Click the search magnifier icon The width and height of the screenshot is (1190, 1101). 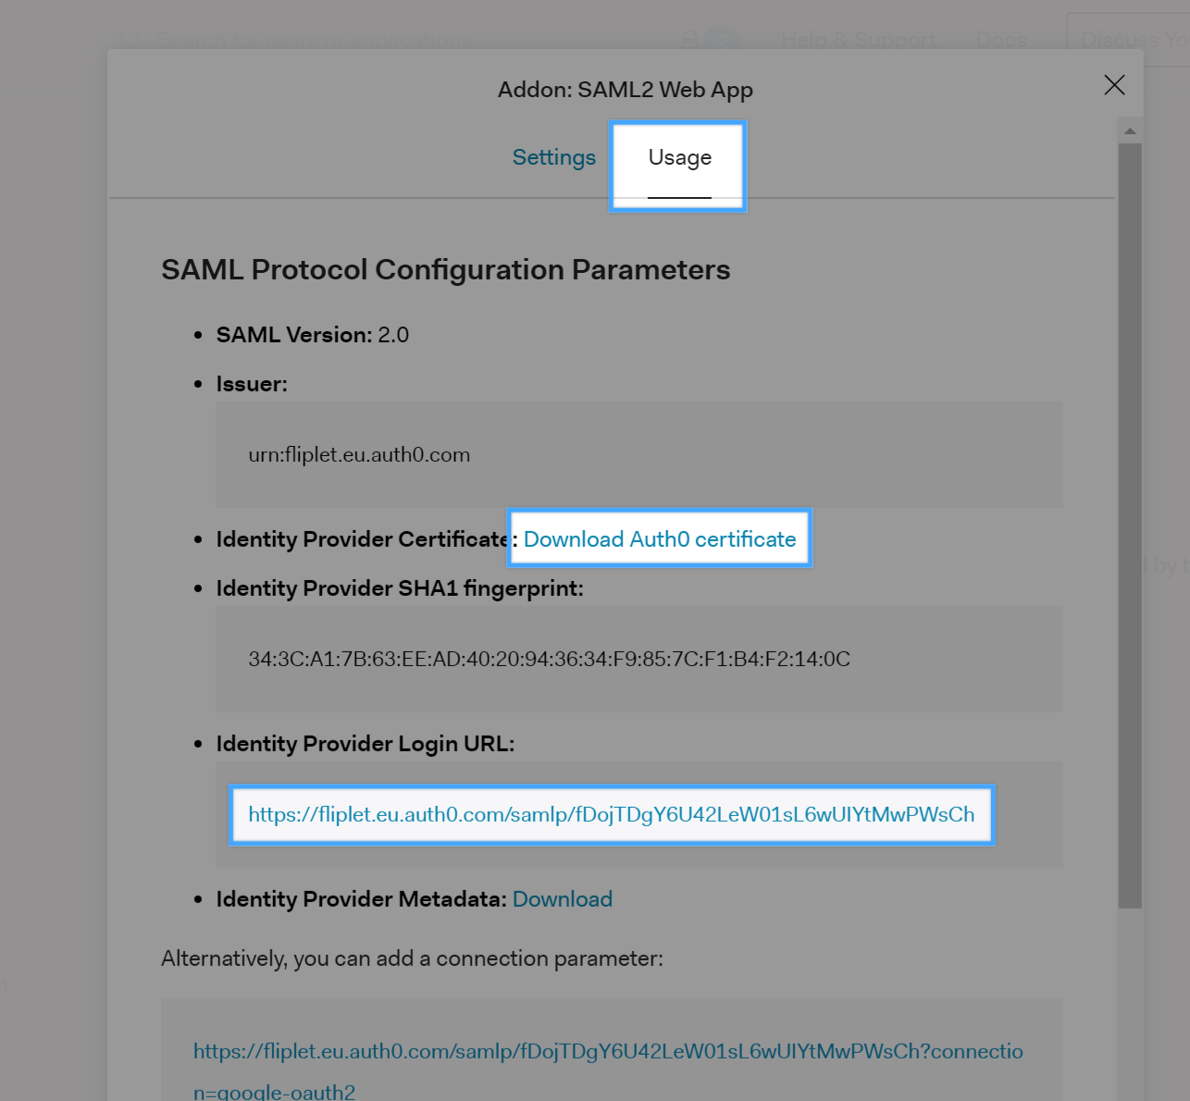pyautogui.click(x=130, y=39)
